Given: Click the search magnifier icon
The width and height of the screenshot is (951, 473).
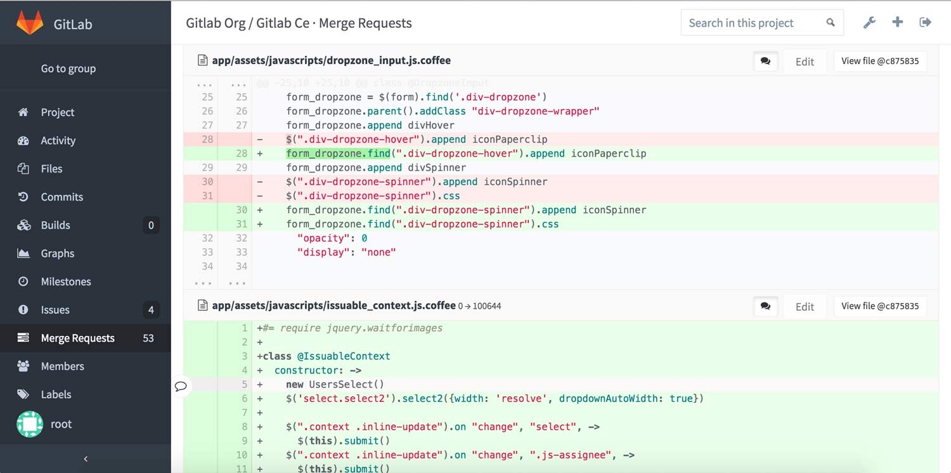Looking at the screenshot, I should [x=831, y=22].
